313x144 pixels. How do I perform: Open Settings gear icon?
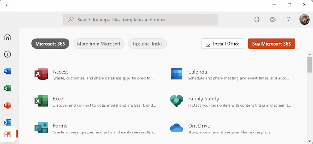point(273,19)
